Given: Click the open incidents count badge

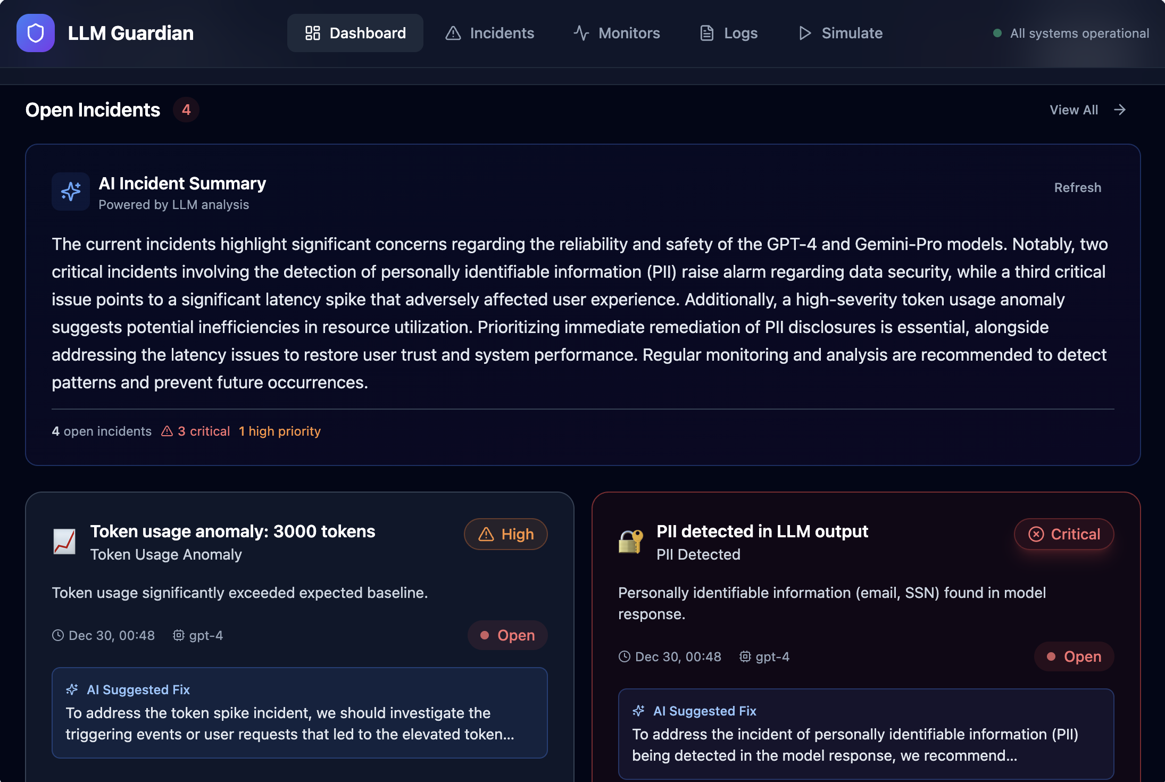Looking at the screenshot, I should (x=186, y=110).
